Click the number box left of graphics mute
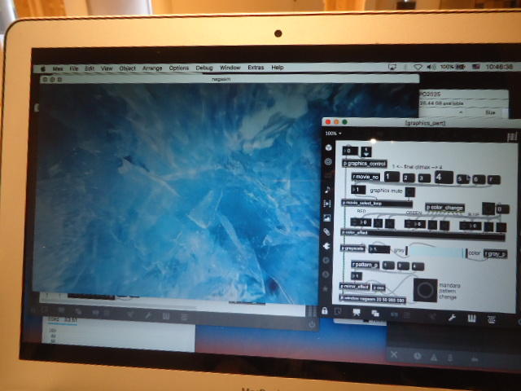 [x=358, y=190]
